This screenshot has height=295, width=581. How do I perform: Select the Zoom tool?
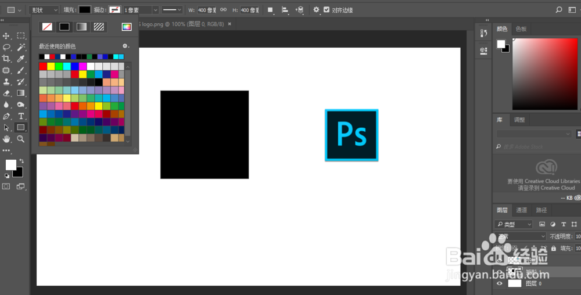(x=21, y=139)
